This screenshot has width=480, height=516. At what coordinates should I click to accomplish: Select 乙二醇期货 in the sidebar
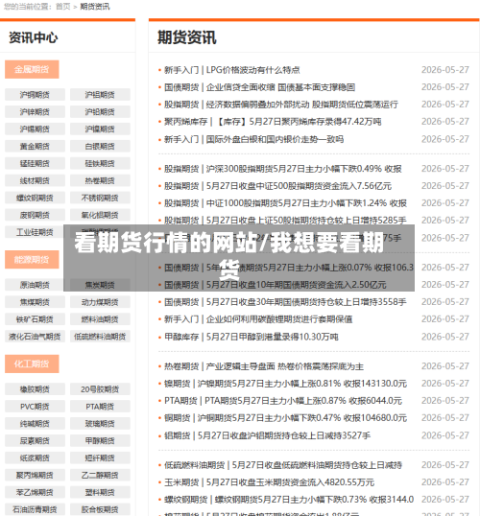(100, 475)
